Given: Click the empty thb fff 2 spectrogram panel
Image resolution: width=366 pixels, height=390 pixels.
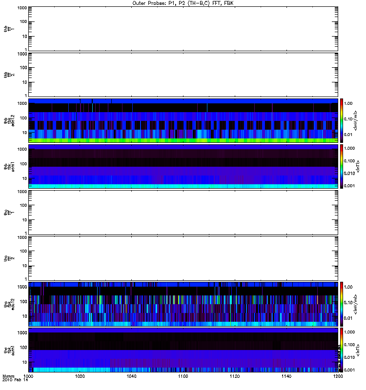Looking at the screenshot, I should [x=183, y=75].
